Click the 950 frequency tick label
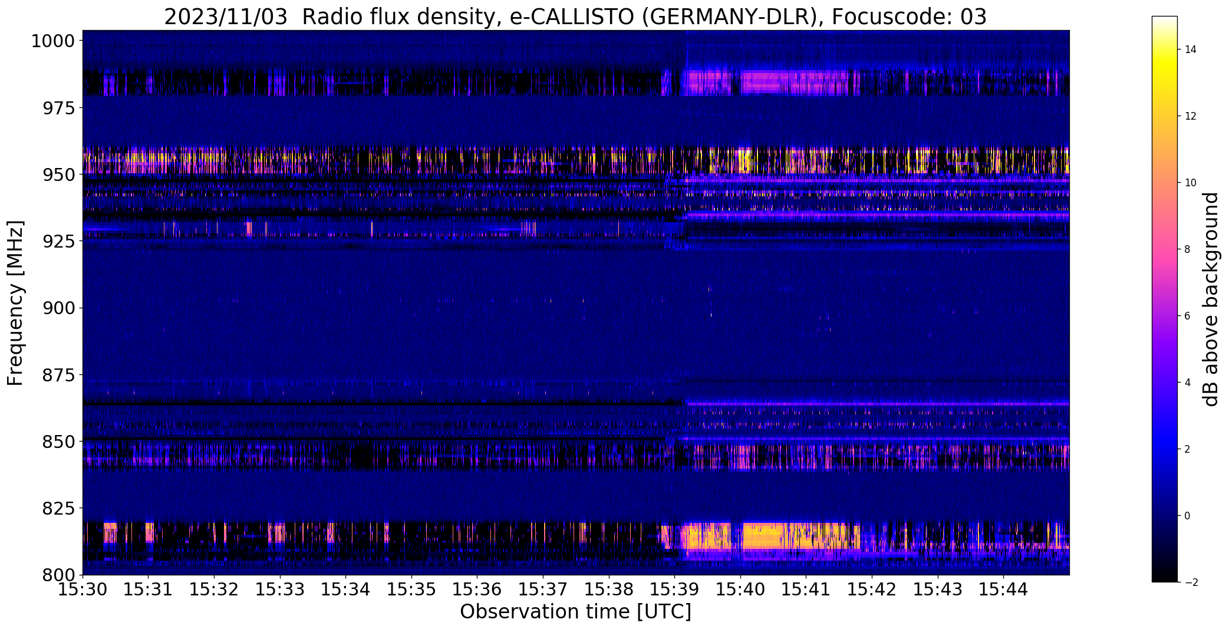 point(59,175)
